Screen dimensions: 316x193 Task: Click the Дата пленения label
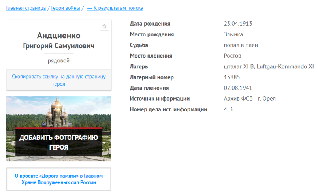coord(149,88)
